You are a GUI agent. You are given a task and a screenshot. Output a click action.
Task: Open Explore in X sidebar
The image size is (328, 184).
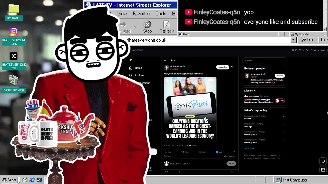click(136, 75)
